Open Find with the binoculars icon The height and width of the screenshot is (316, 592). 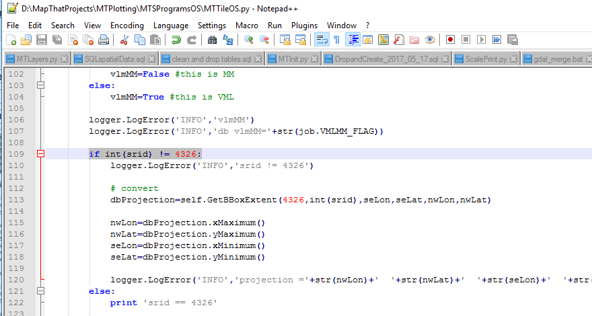pyautogui.click(x=212, y=40)
